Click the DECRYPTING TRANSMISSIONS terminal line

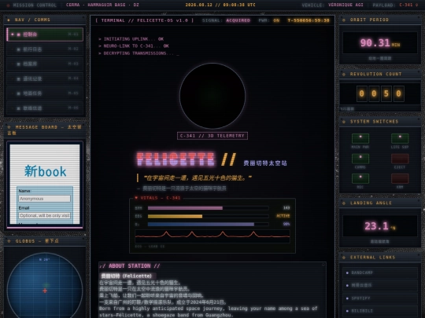pos(139,53)
